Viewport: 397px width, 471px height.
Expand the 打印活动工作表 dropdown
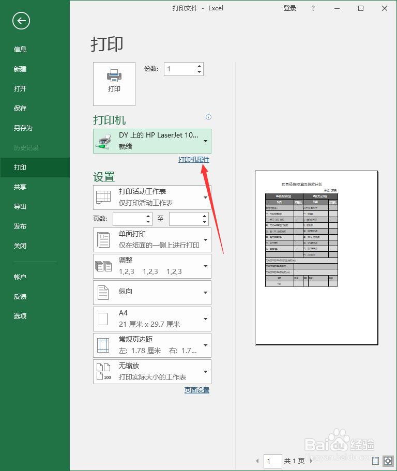tap(152, 197)
